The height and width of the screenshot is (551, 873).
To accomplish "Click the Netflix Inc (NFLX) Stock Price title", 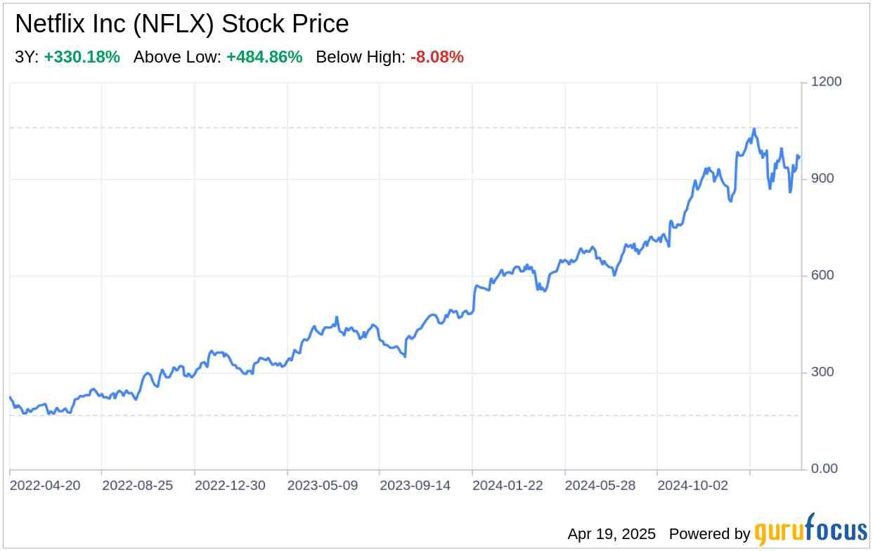I will (182, 25).
